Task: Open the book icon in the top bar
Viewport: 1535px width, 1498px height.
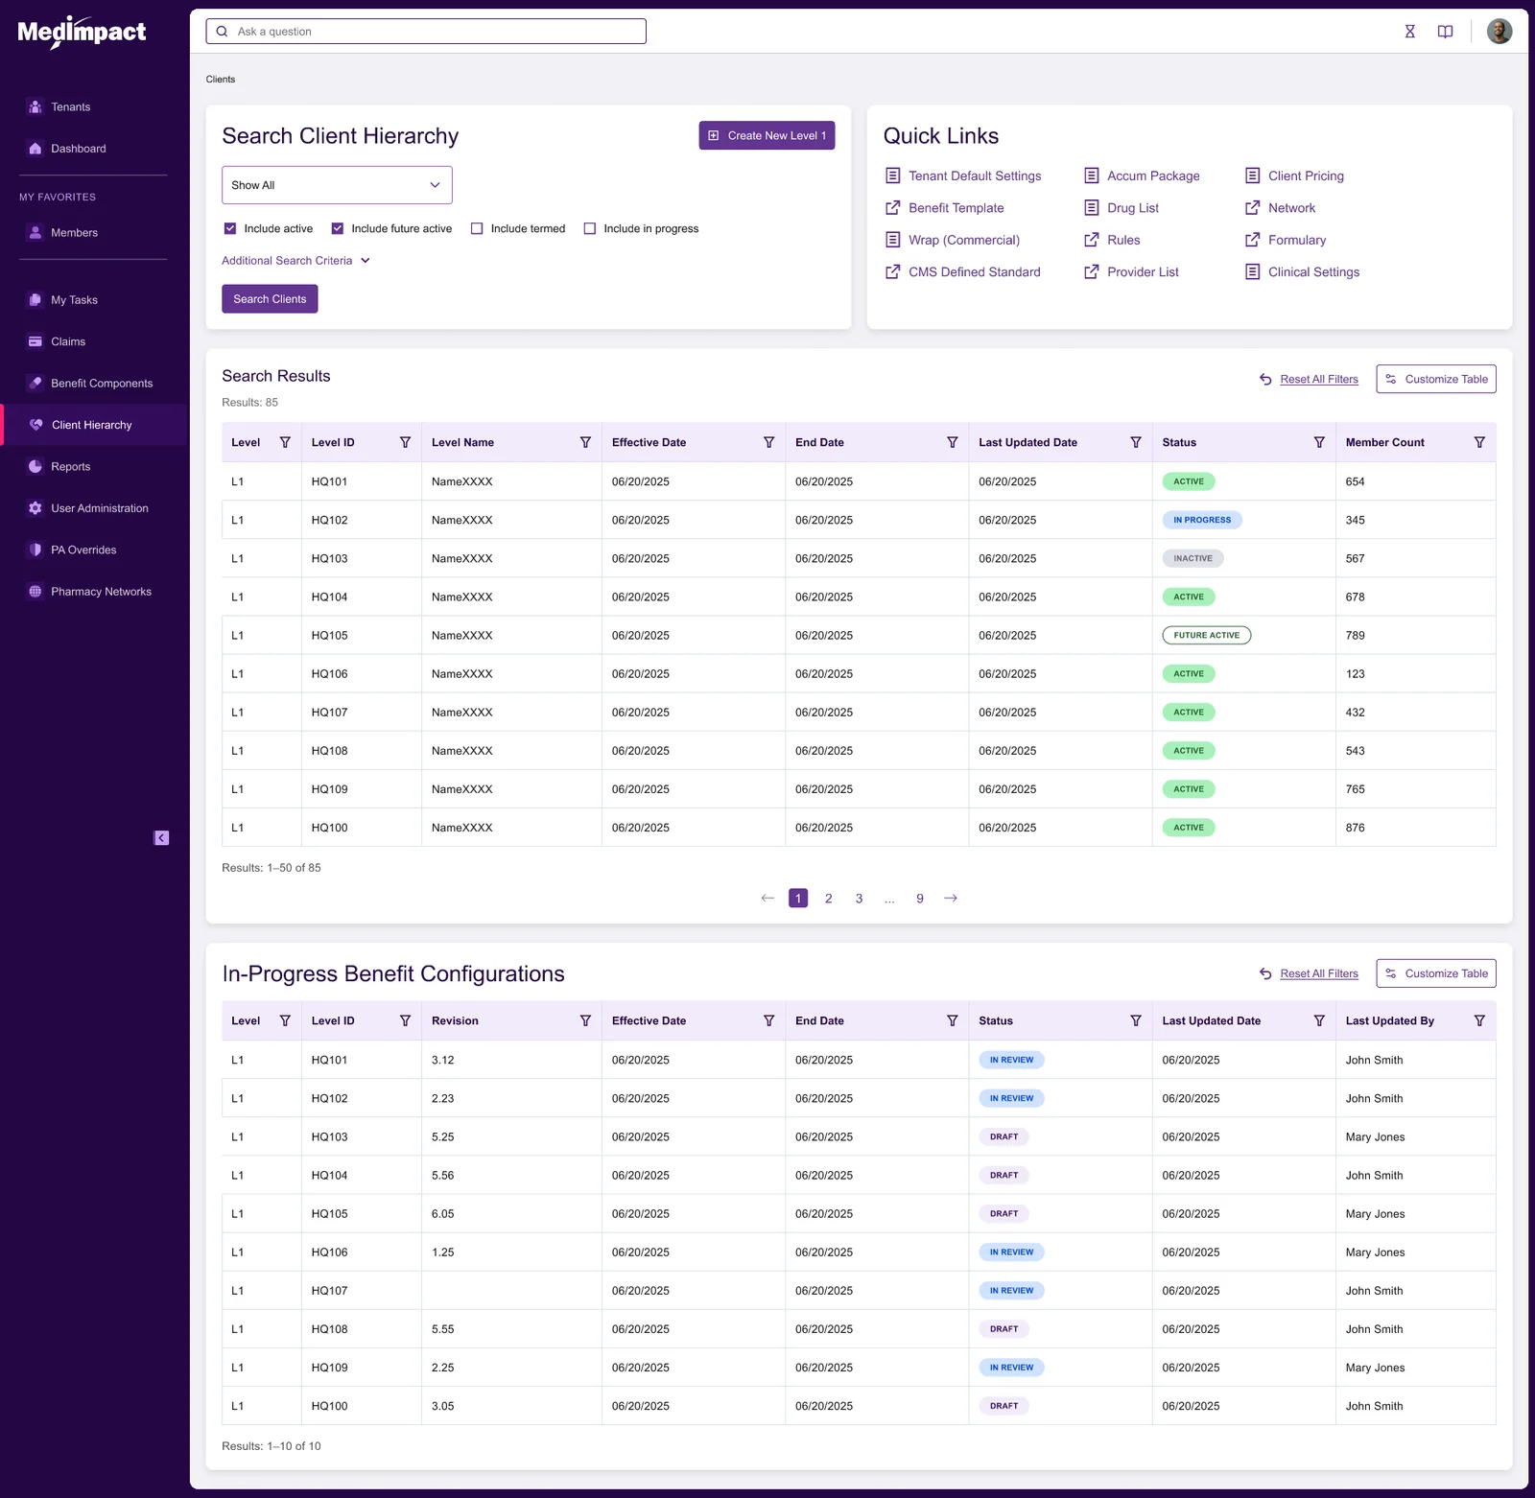Action: pos(1445,32)
